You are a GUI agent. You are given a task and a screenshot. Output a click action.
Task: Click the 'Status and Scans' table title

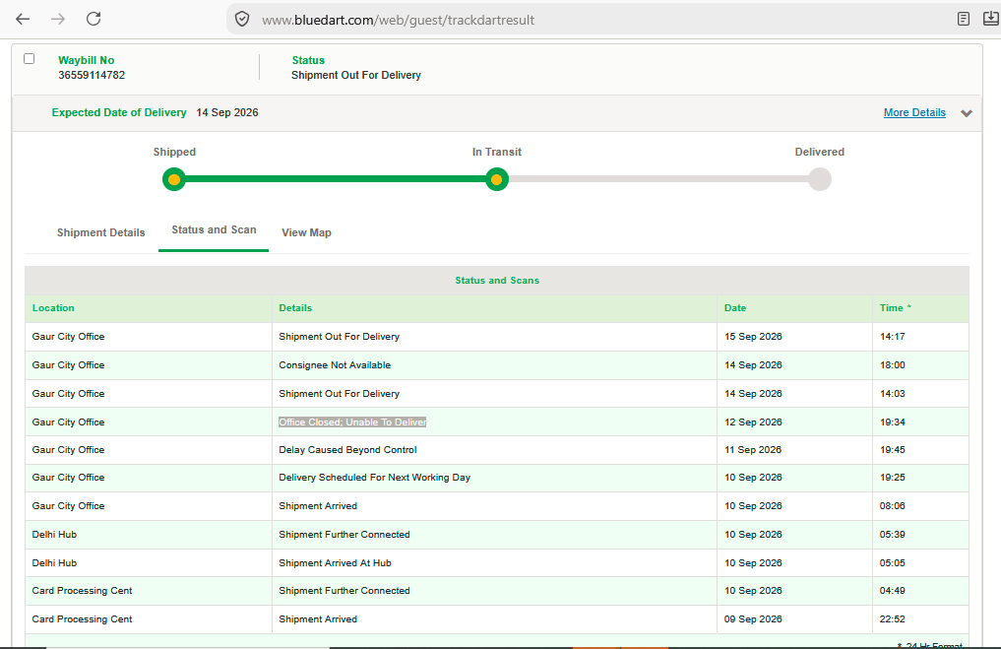click(x=497, y=281)
